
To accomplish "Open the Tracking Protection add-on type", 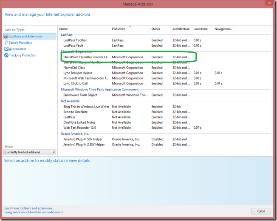I will pyautogui.click(x=23, y=55).
